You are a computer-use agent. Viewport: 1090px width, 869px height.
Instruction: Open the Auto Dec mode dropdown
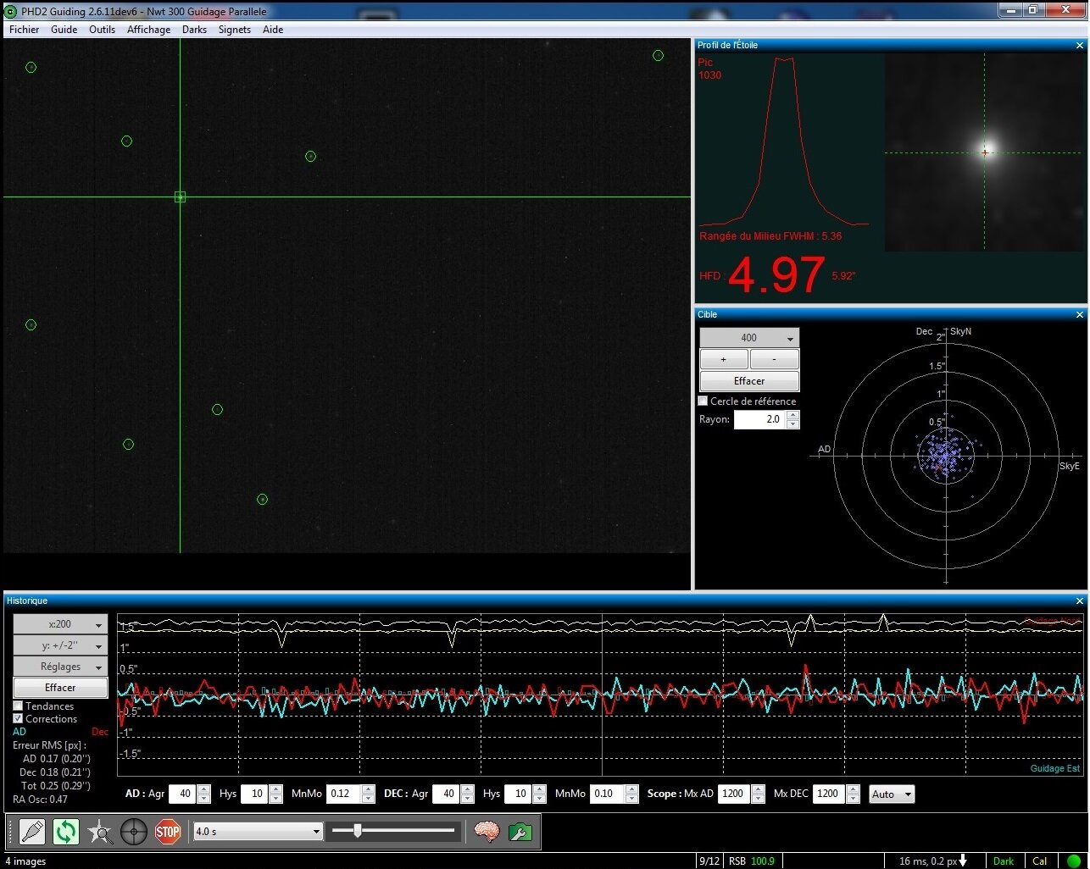[892, 794]
